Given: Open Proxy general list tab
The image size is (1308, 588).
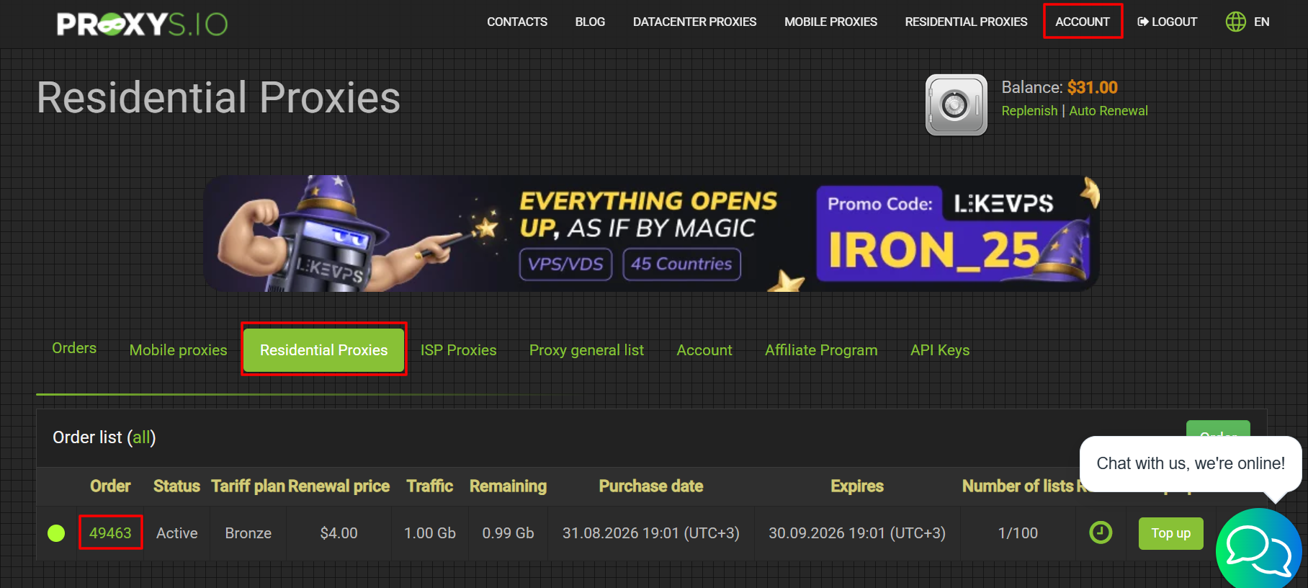Looking at the screenshot, I should tap(586, 350).
